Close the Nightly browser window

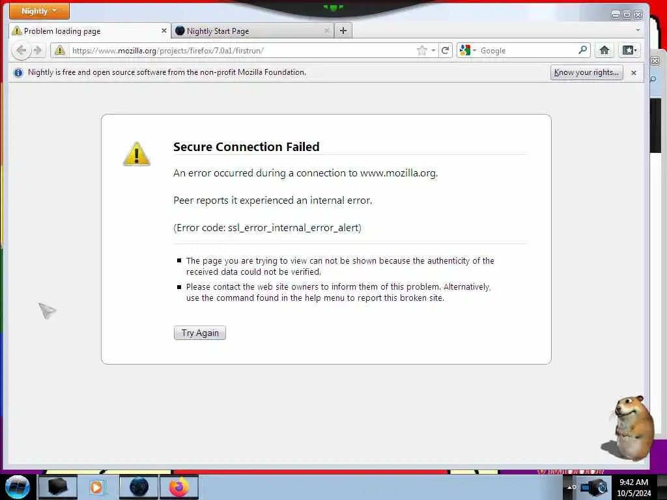coord(638,15)
